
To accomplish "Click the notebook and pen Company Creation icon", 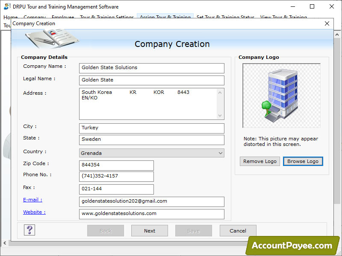I will click(x=51, y=38).
